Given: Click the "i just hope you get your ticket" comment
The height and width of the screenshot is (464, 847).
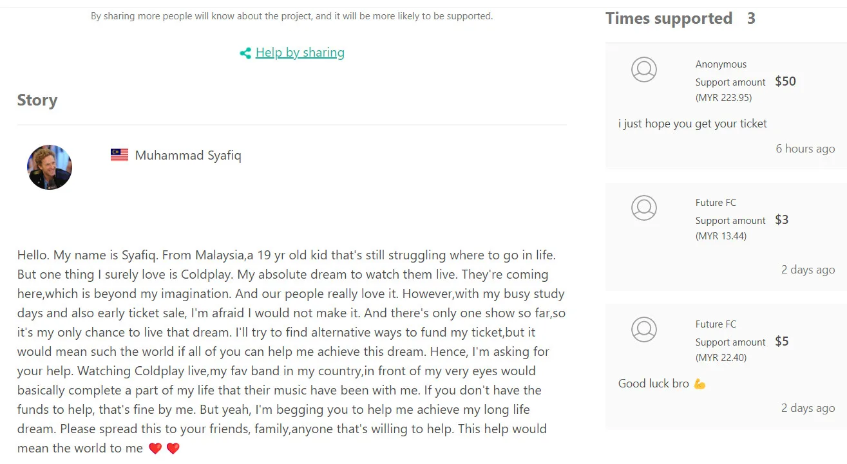Looking at the screenshot, I should 692,124.
